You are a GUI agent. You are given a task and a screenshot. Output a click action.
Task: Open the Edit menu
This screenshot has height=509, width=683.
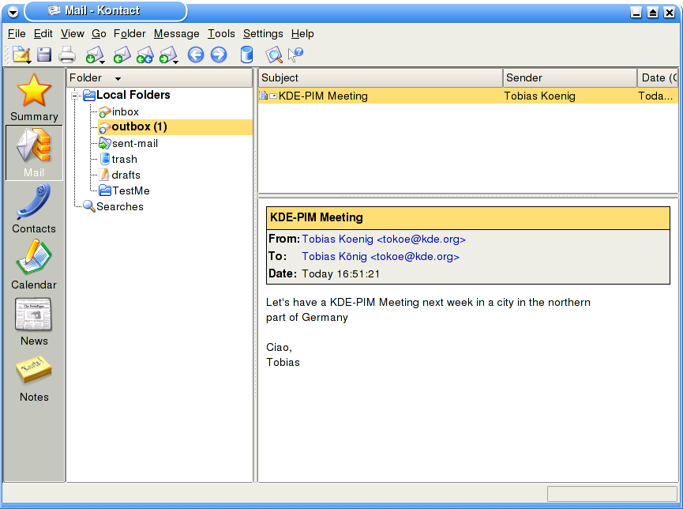click(43, 33)
